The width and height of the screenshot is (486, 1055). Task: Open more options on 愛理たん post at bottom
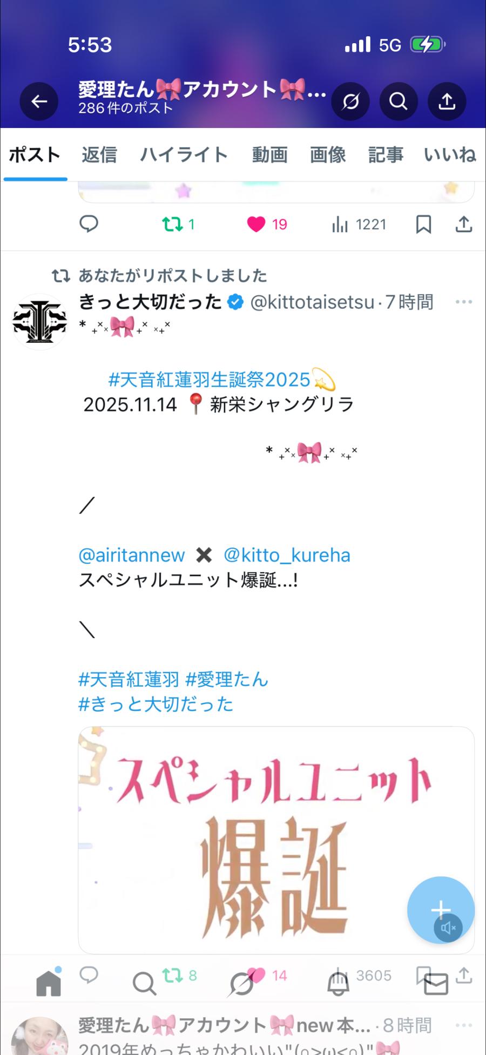click(463, 1025)
